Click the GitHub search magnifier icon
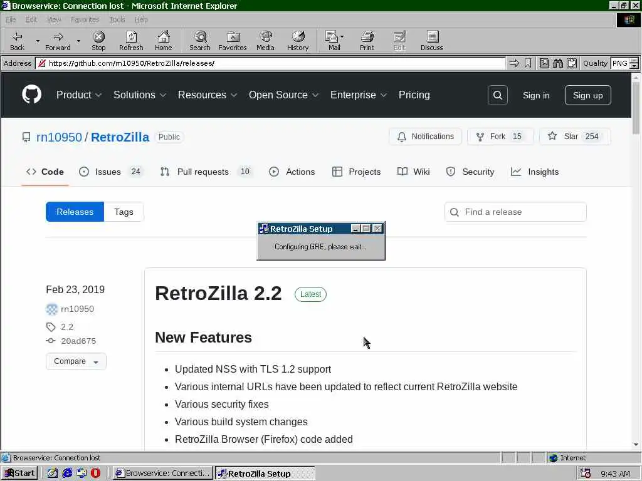Image resolution: width=642 pixels, height=481 pixels. [497, 95]
